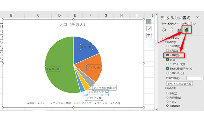Open the 区切り文字 separator dropdown
The height and width of the screenshot is (122, 204).
195,78
